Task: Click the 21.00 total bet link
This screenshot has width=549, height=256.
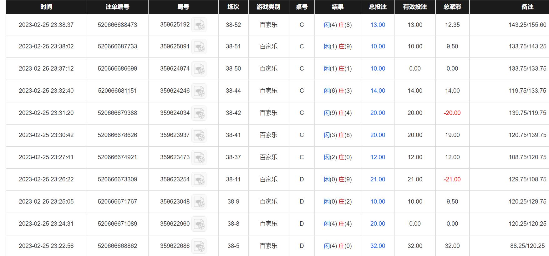Action: click(x=378, y=179)
